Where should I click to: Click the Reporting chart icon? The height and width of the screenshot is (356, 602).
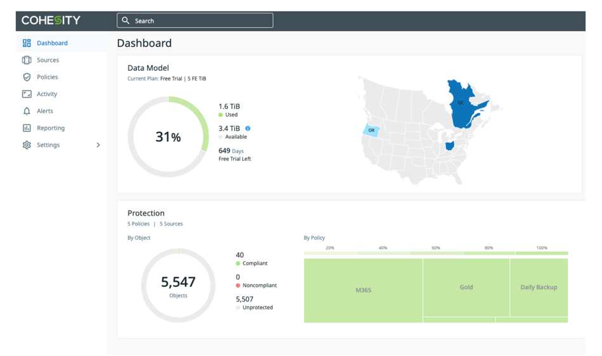[x=27, y=128]
